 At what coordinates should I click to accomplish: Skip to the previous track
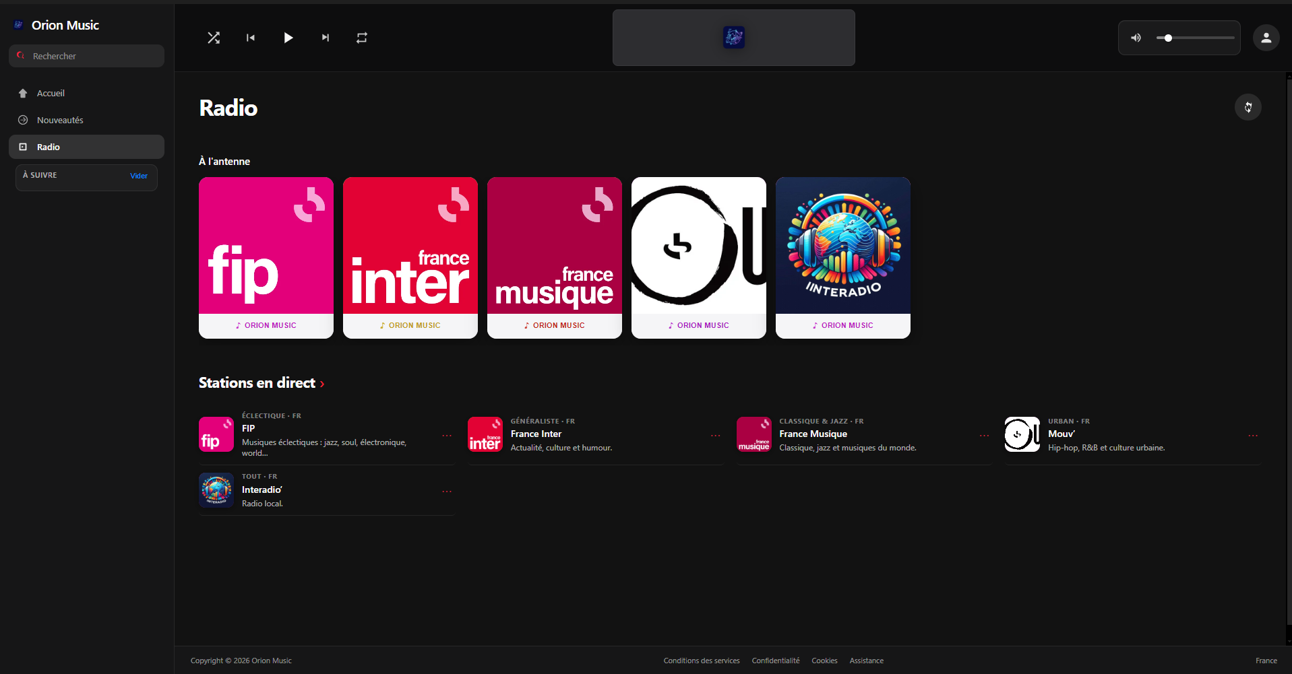(251, 38)
